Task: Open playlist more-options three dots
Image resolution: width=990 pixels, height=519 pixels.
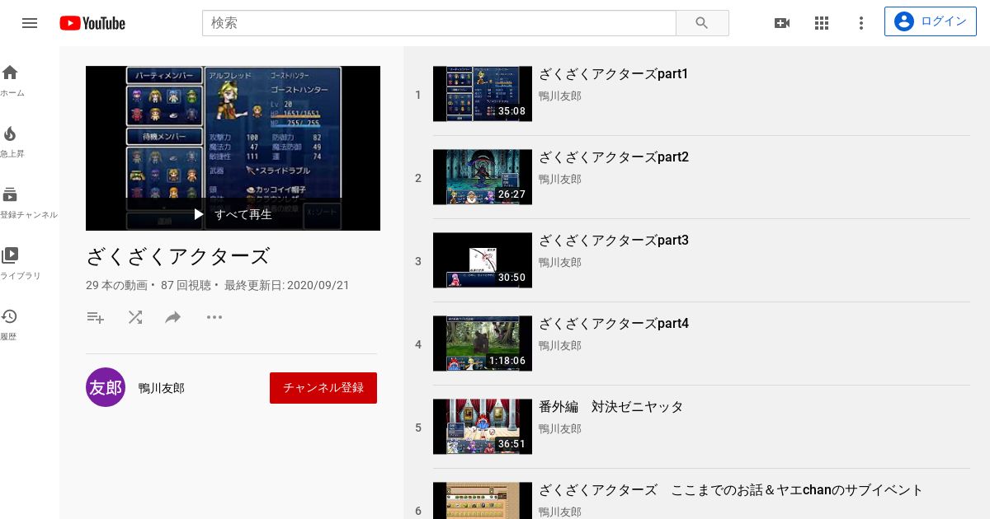Action: (214, 317)
